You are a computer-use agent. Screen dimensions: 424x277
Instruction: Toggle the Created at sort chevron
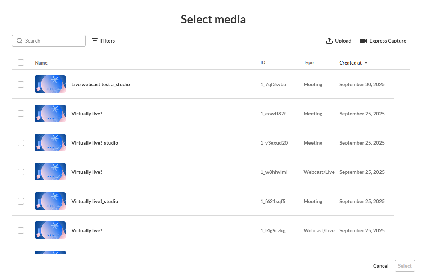pos(366,63)
